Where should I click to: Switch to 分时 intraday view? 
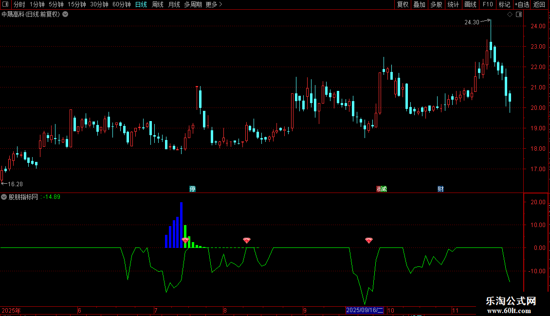click(x=19, y=4)
